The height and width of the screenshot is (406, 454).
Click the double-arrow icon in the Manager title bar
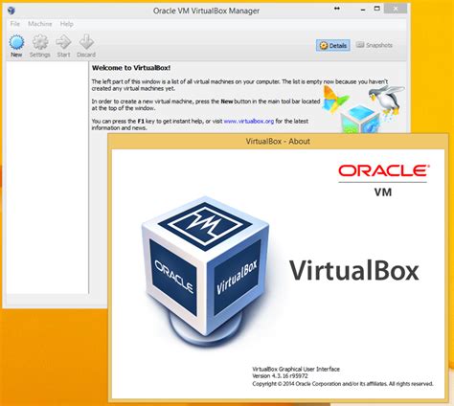point(337,9)
